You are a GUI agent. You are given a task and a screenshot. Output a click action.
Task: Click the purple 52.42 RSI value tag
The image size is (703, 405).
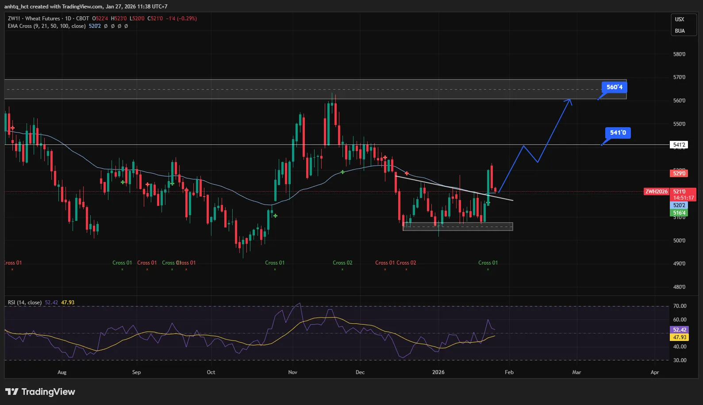tap(680, 330)
